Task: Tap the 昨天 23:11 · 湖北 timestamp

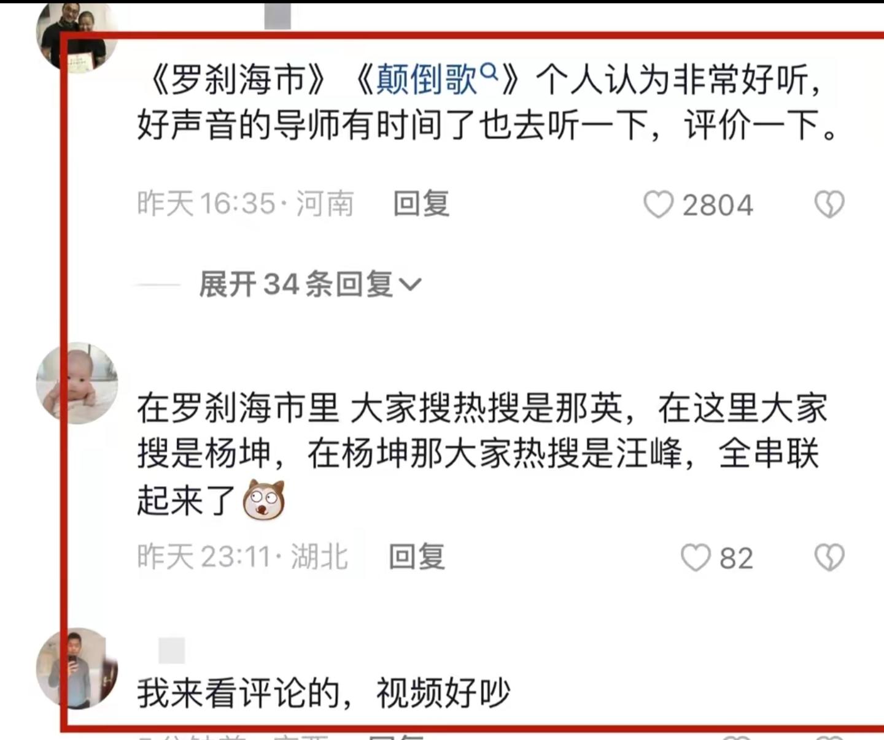Action: click(242, 557)
